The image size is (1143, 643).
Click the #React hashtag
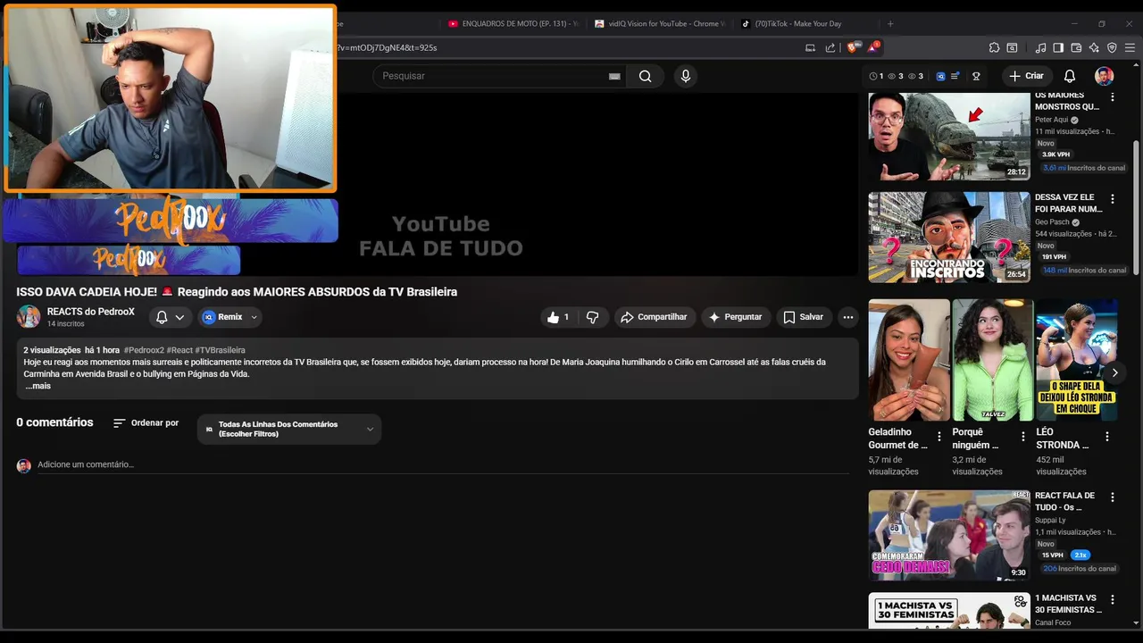tap(179, 350)
